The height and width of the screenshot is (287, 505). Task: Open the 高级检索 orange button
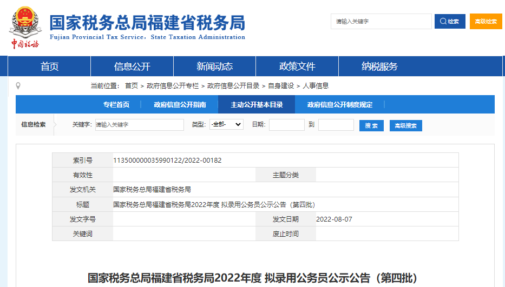point(486,21)
